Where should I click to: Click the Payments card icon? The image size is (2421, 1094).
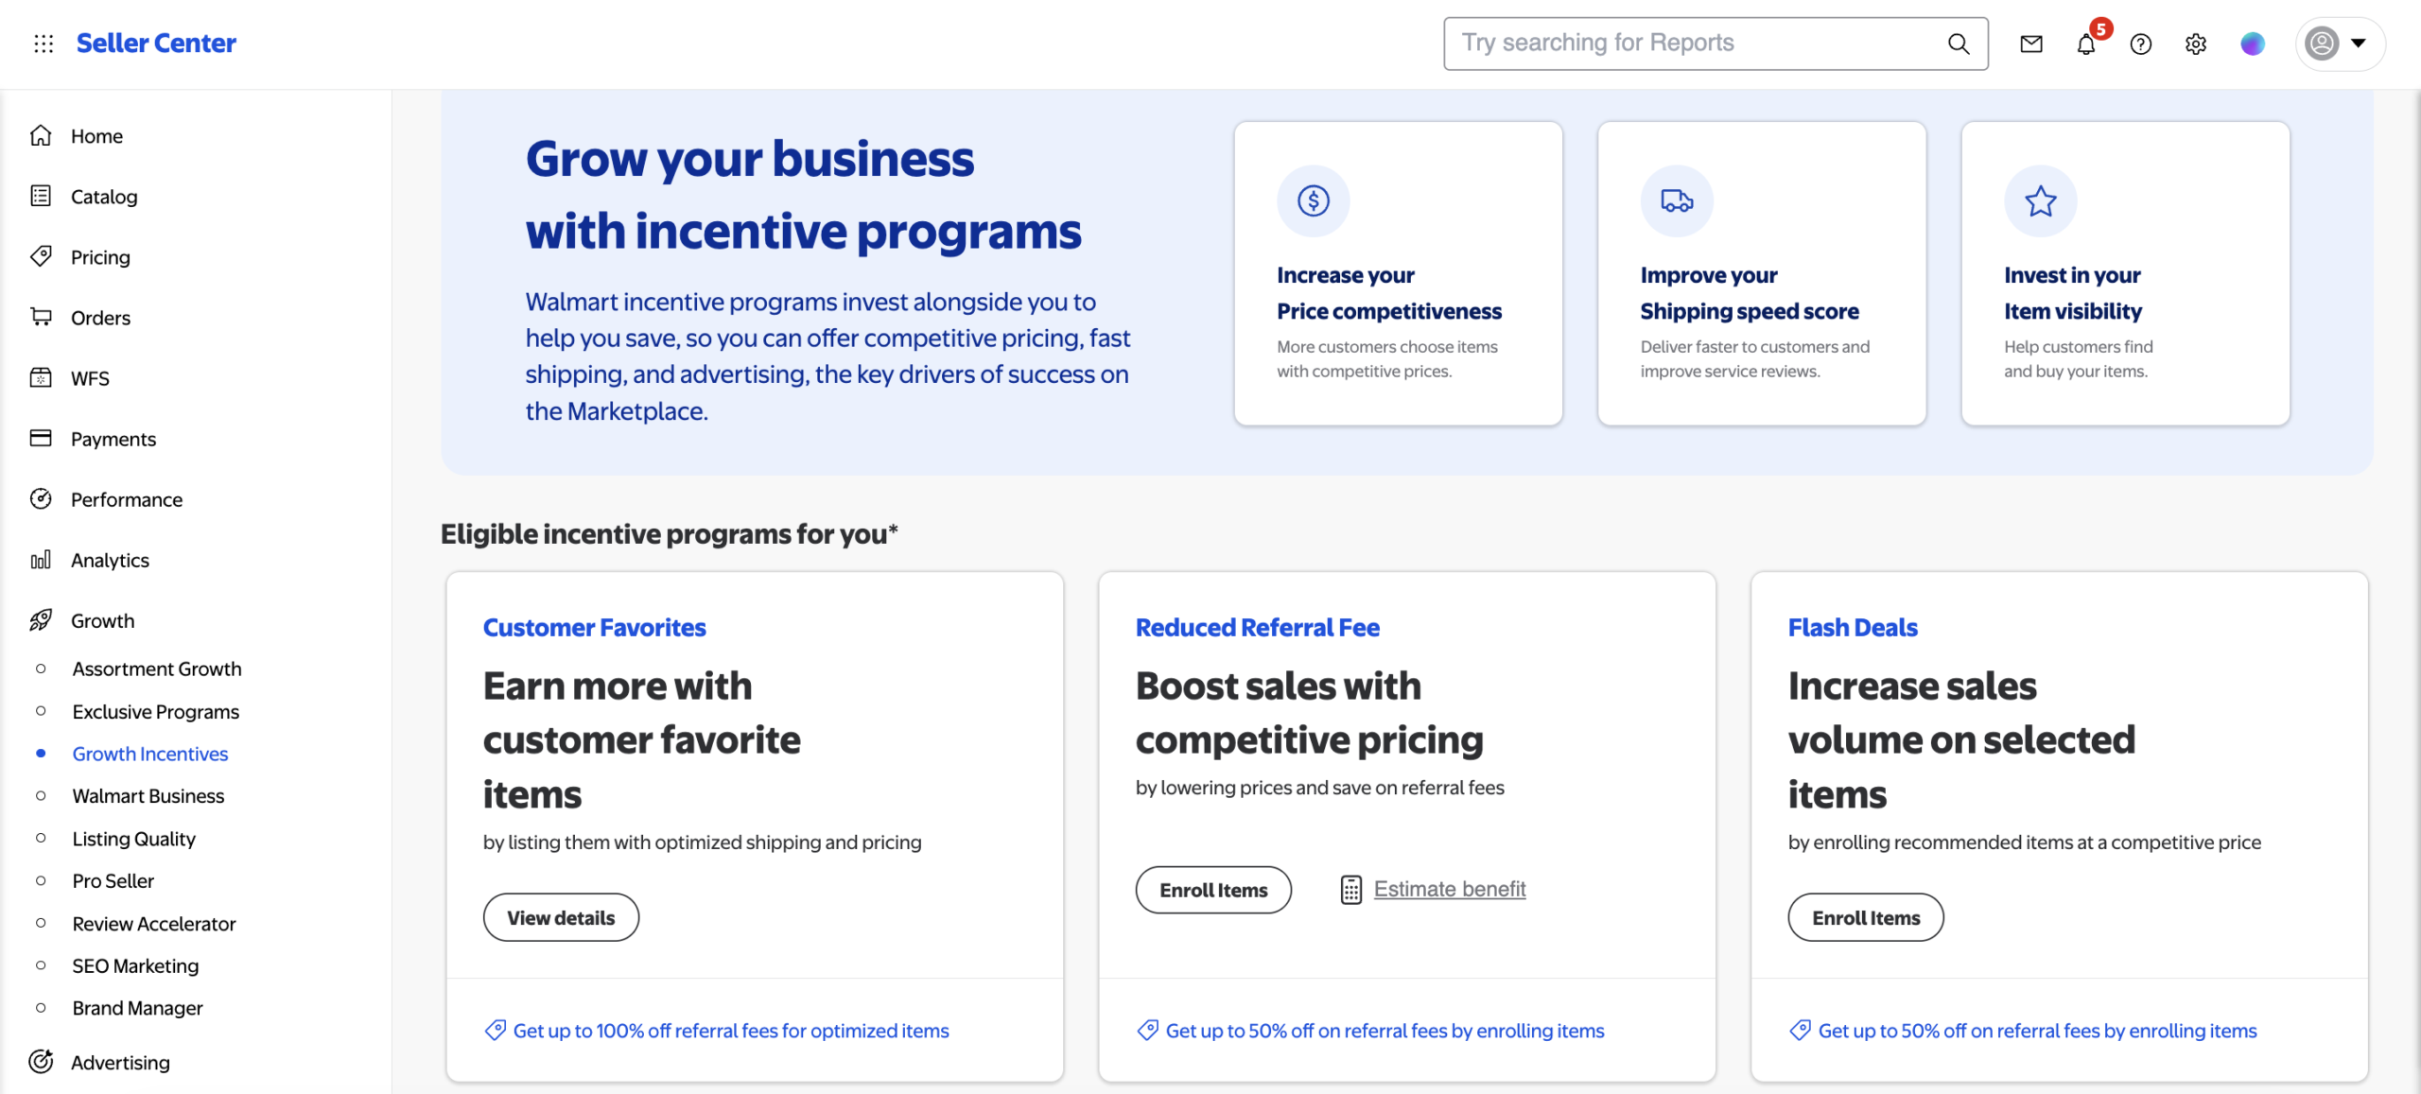[41, 438]
